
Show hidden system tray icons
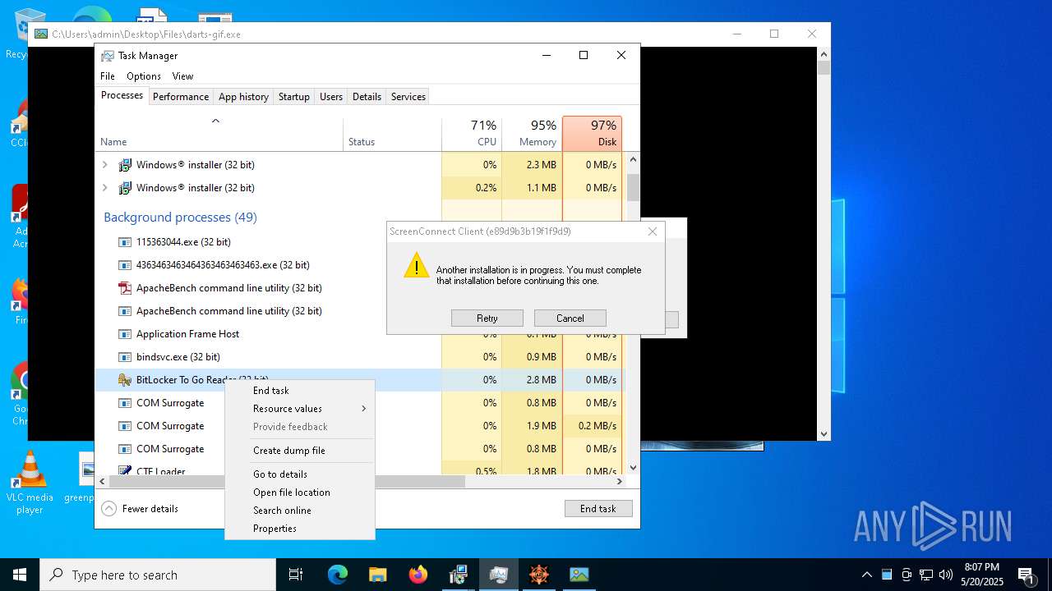click(866, 575)
